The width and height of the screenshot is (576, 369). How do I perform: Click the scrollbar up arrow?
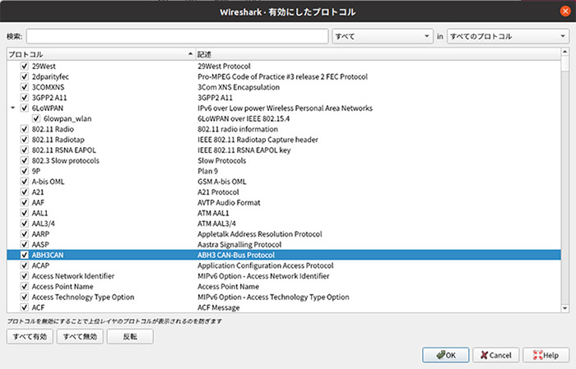(x=565, y=53)
